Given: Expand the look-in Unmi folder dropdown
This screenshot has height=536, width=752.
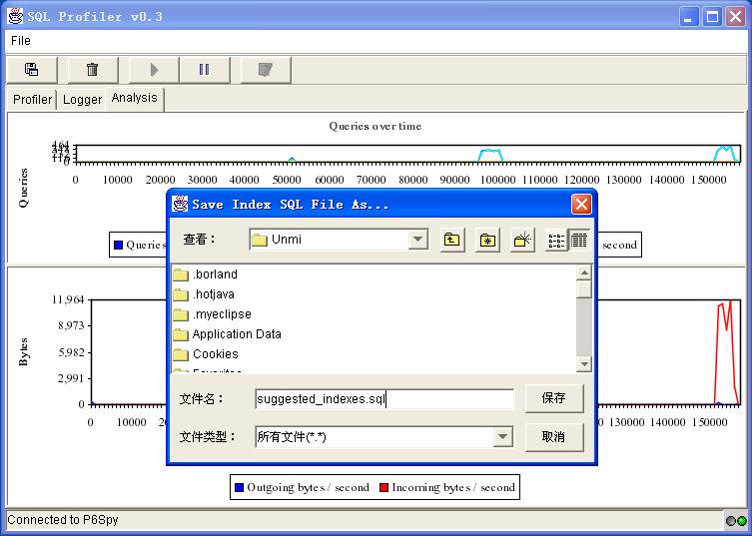Looking at the screenshot, I should click(418, 240).
